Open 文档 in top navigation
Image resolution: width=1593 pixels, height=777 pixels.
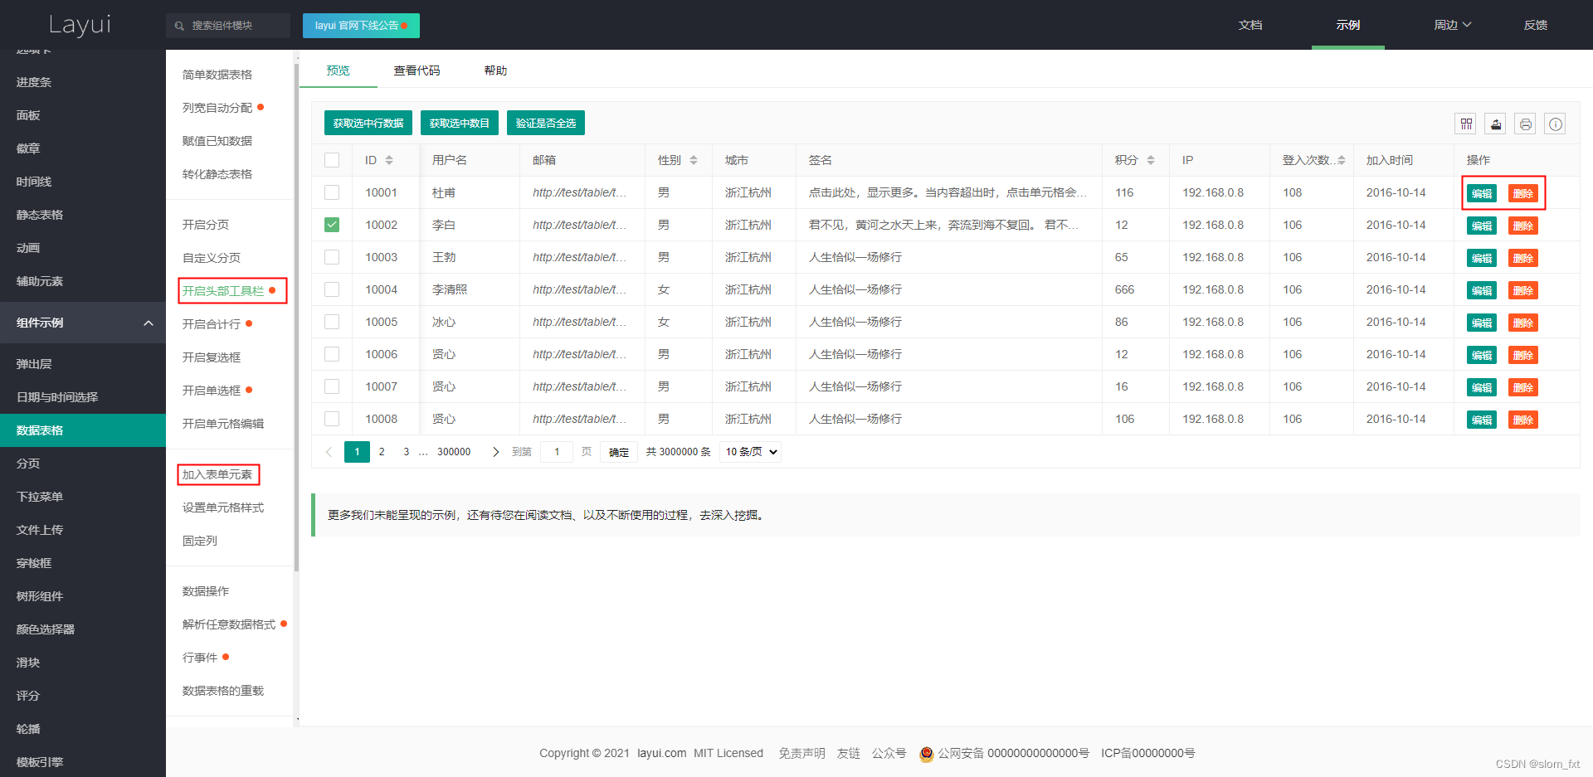point(1250,25)
